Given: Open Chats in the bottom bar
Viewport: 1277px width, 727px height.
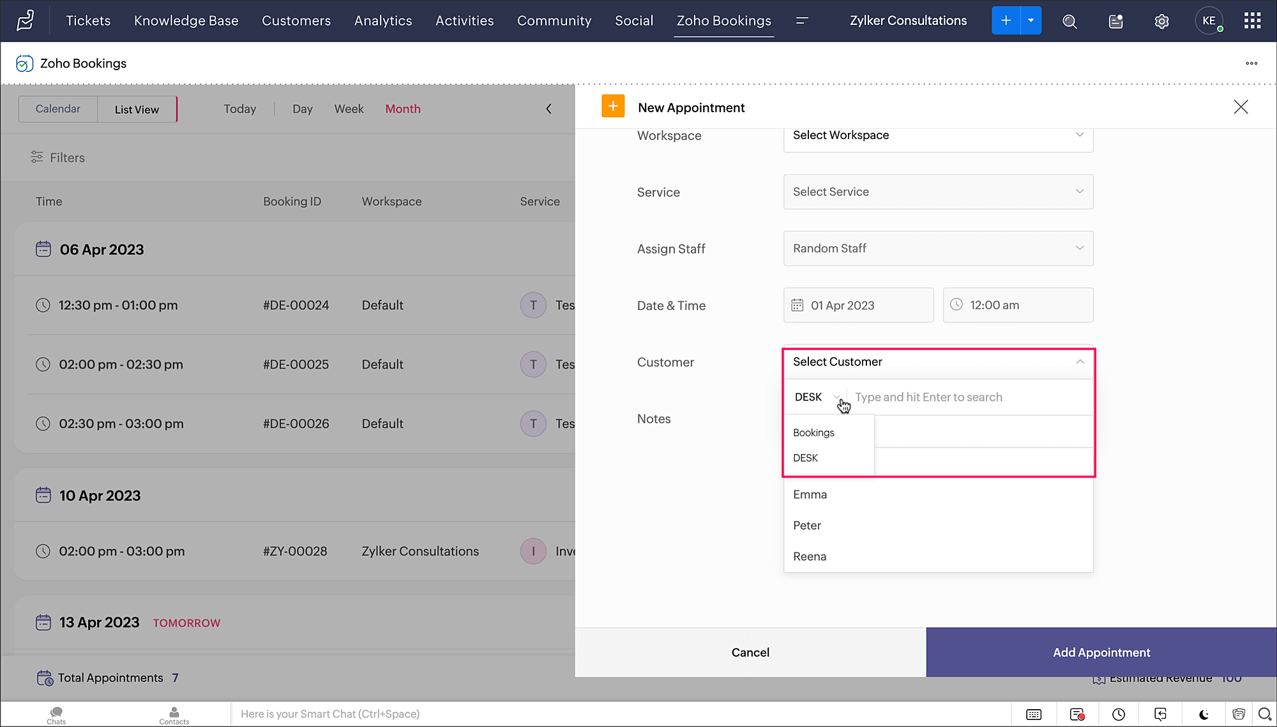Looking at the screenshot, I should point(56,715).
